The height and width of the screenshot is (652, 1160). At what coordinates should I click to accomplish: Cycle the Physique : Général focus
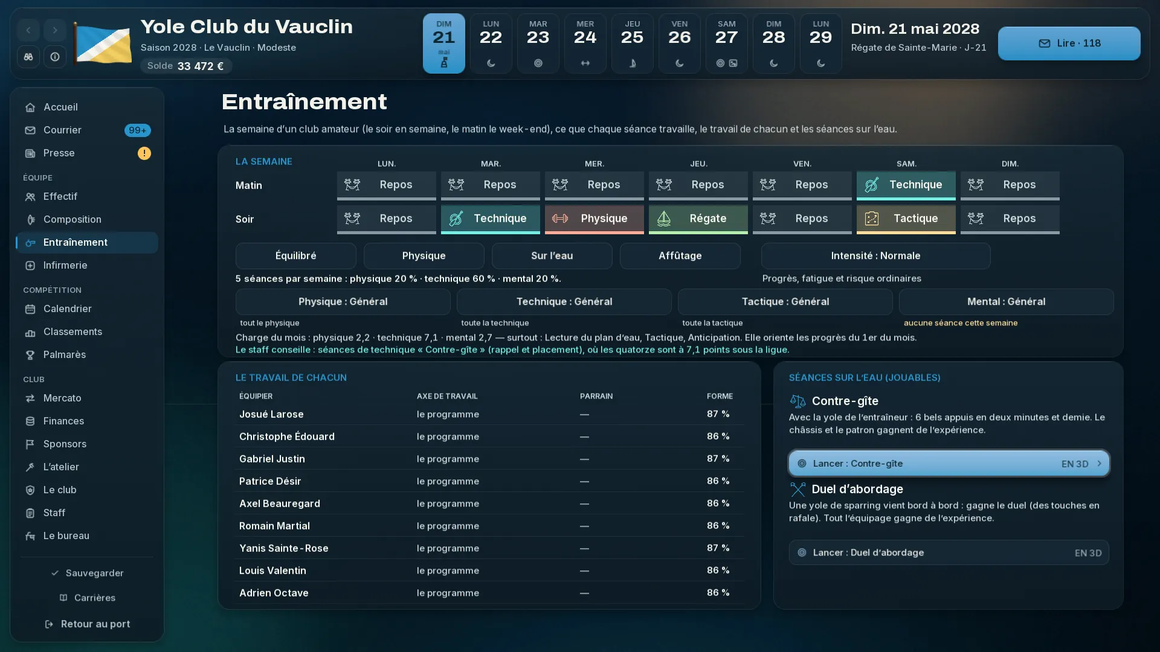(x=343, y=302)
